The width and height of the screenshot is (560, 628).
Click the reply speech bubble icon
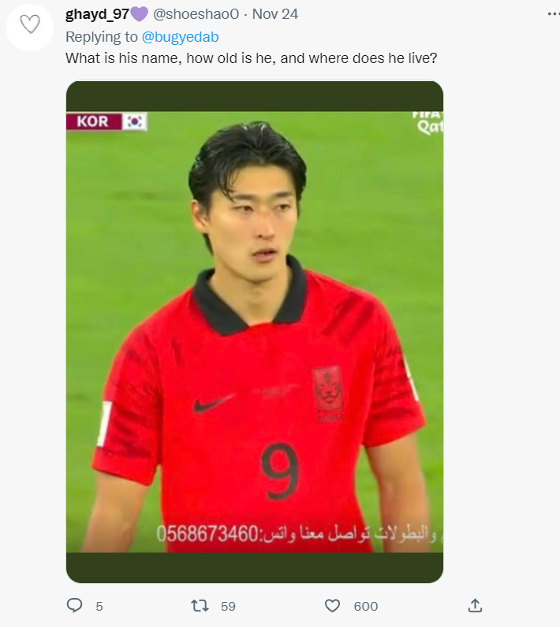point(74,605)
